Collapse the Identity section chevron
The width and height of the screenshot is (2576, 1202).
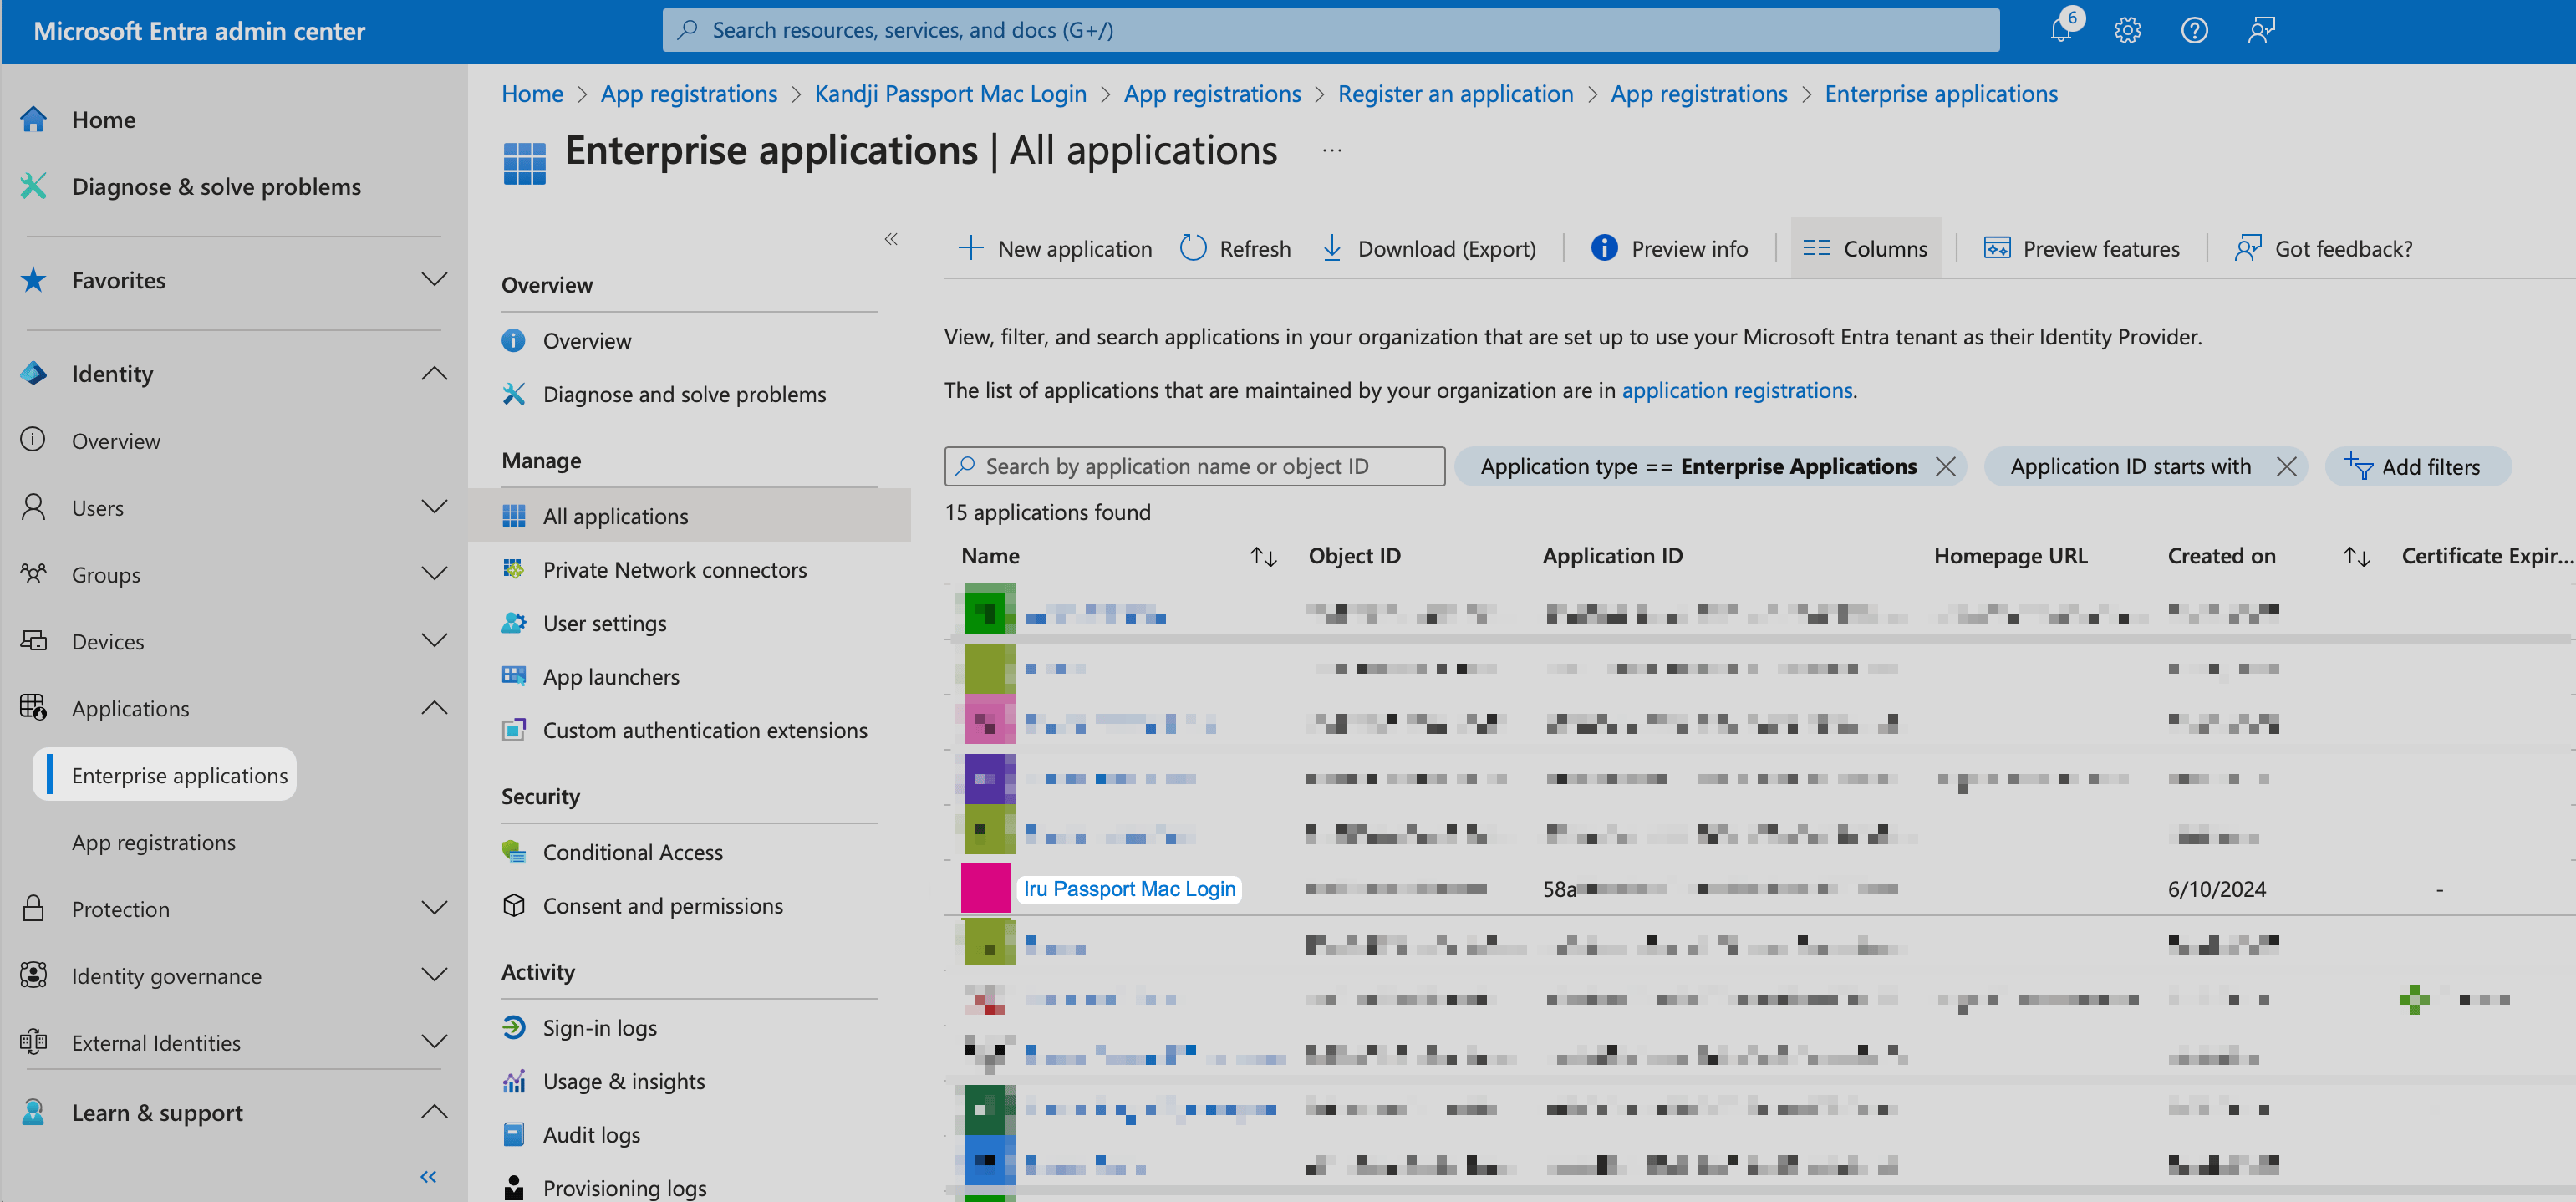pyautogui.click(x=434, y=373)
